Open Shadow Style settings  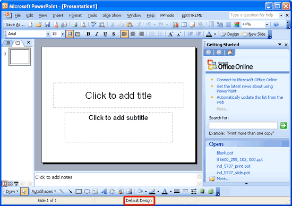click(202, 191)
